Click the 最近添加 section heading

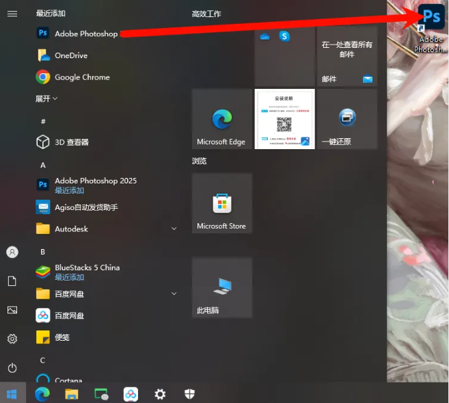pos(51,13)
